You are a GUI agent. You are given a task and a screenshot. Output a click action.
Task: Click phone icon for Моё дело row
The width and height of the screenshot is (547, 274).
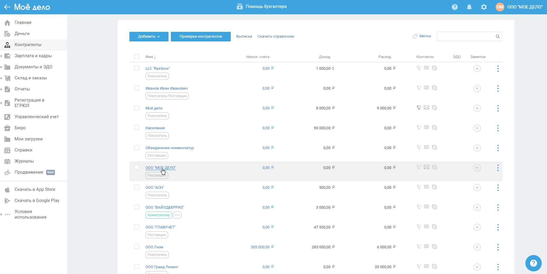[419, 108]
